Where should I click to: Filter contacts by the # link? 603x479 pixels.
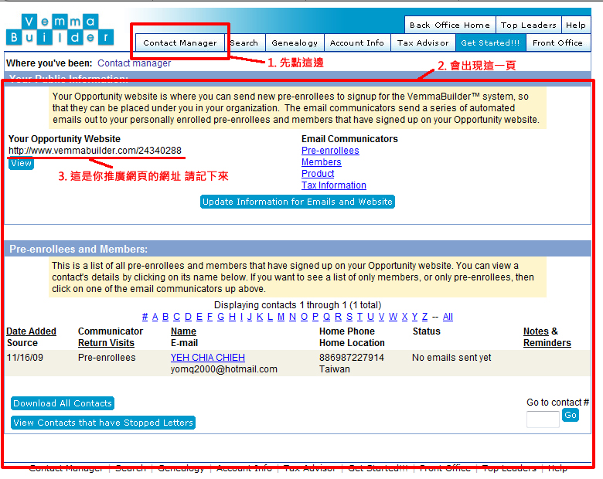(145, 317)
